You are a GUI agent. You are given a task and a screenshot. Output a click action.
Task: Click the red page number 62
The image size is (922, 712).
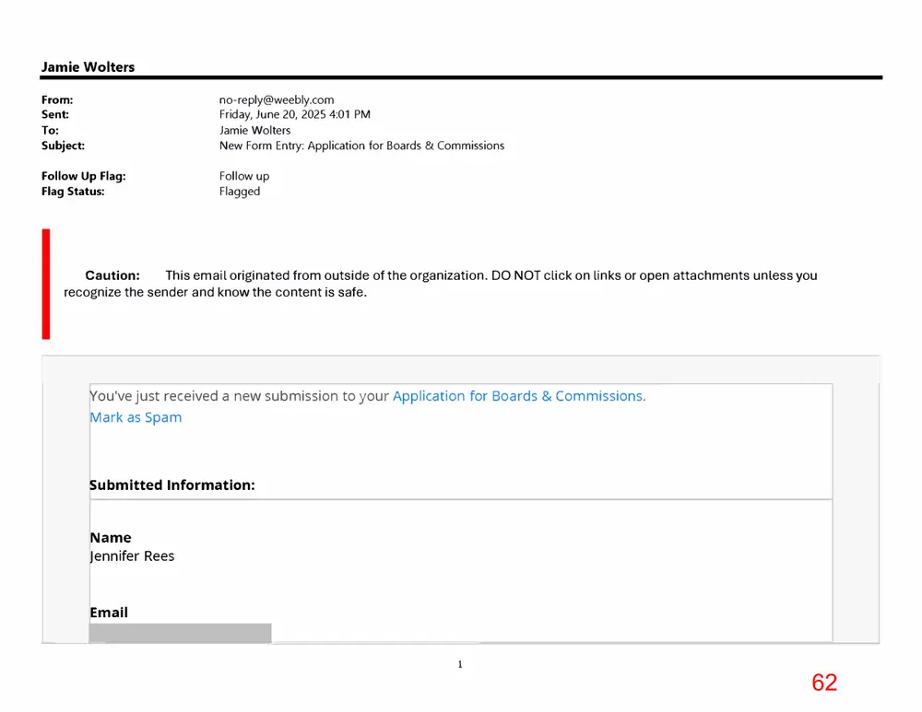tap(824, 683)
